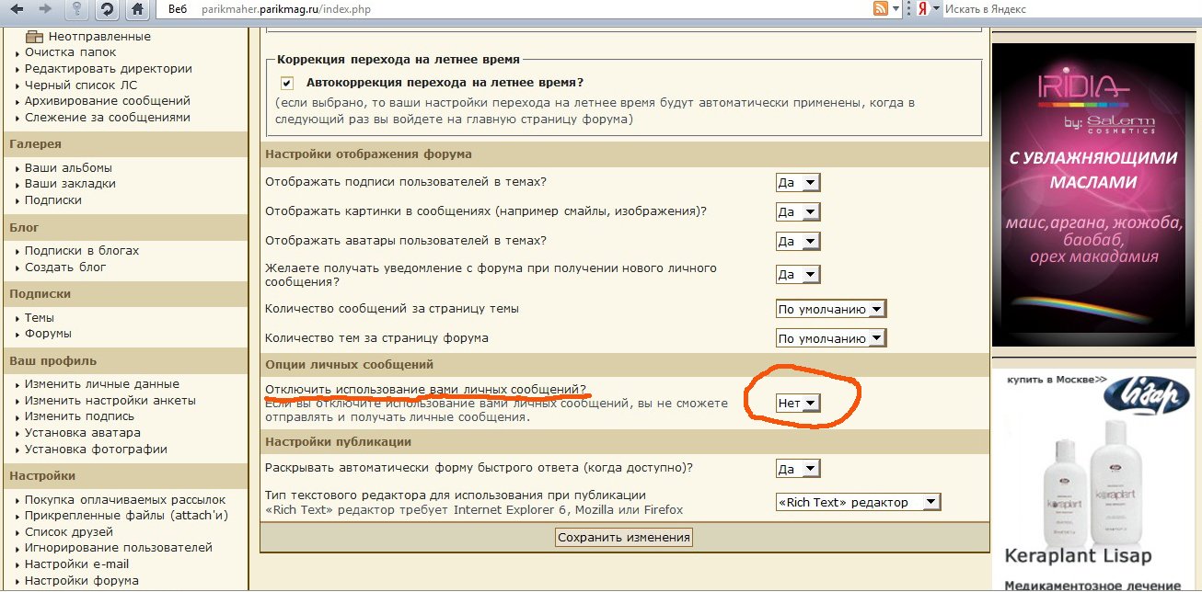The width and height of the screenshot is (1202, 592).
Task: Open messages per topic page dropdown
Action: click(831, 309)
